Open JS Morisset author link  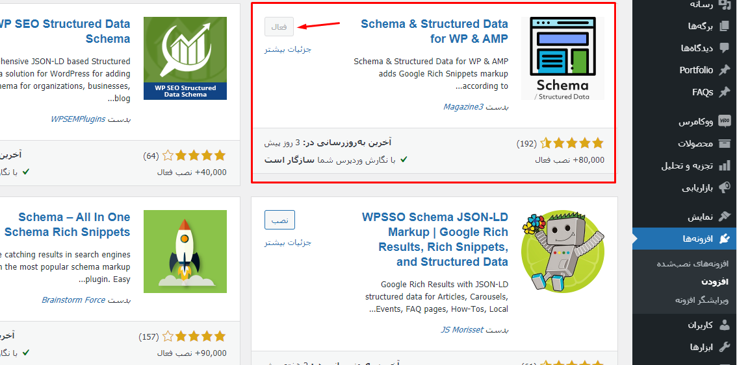pos(462,330)
